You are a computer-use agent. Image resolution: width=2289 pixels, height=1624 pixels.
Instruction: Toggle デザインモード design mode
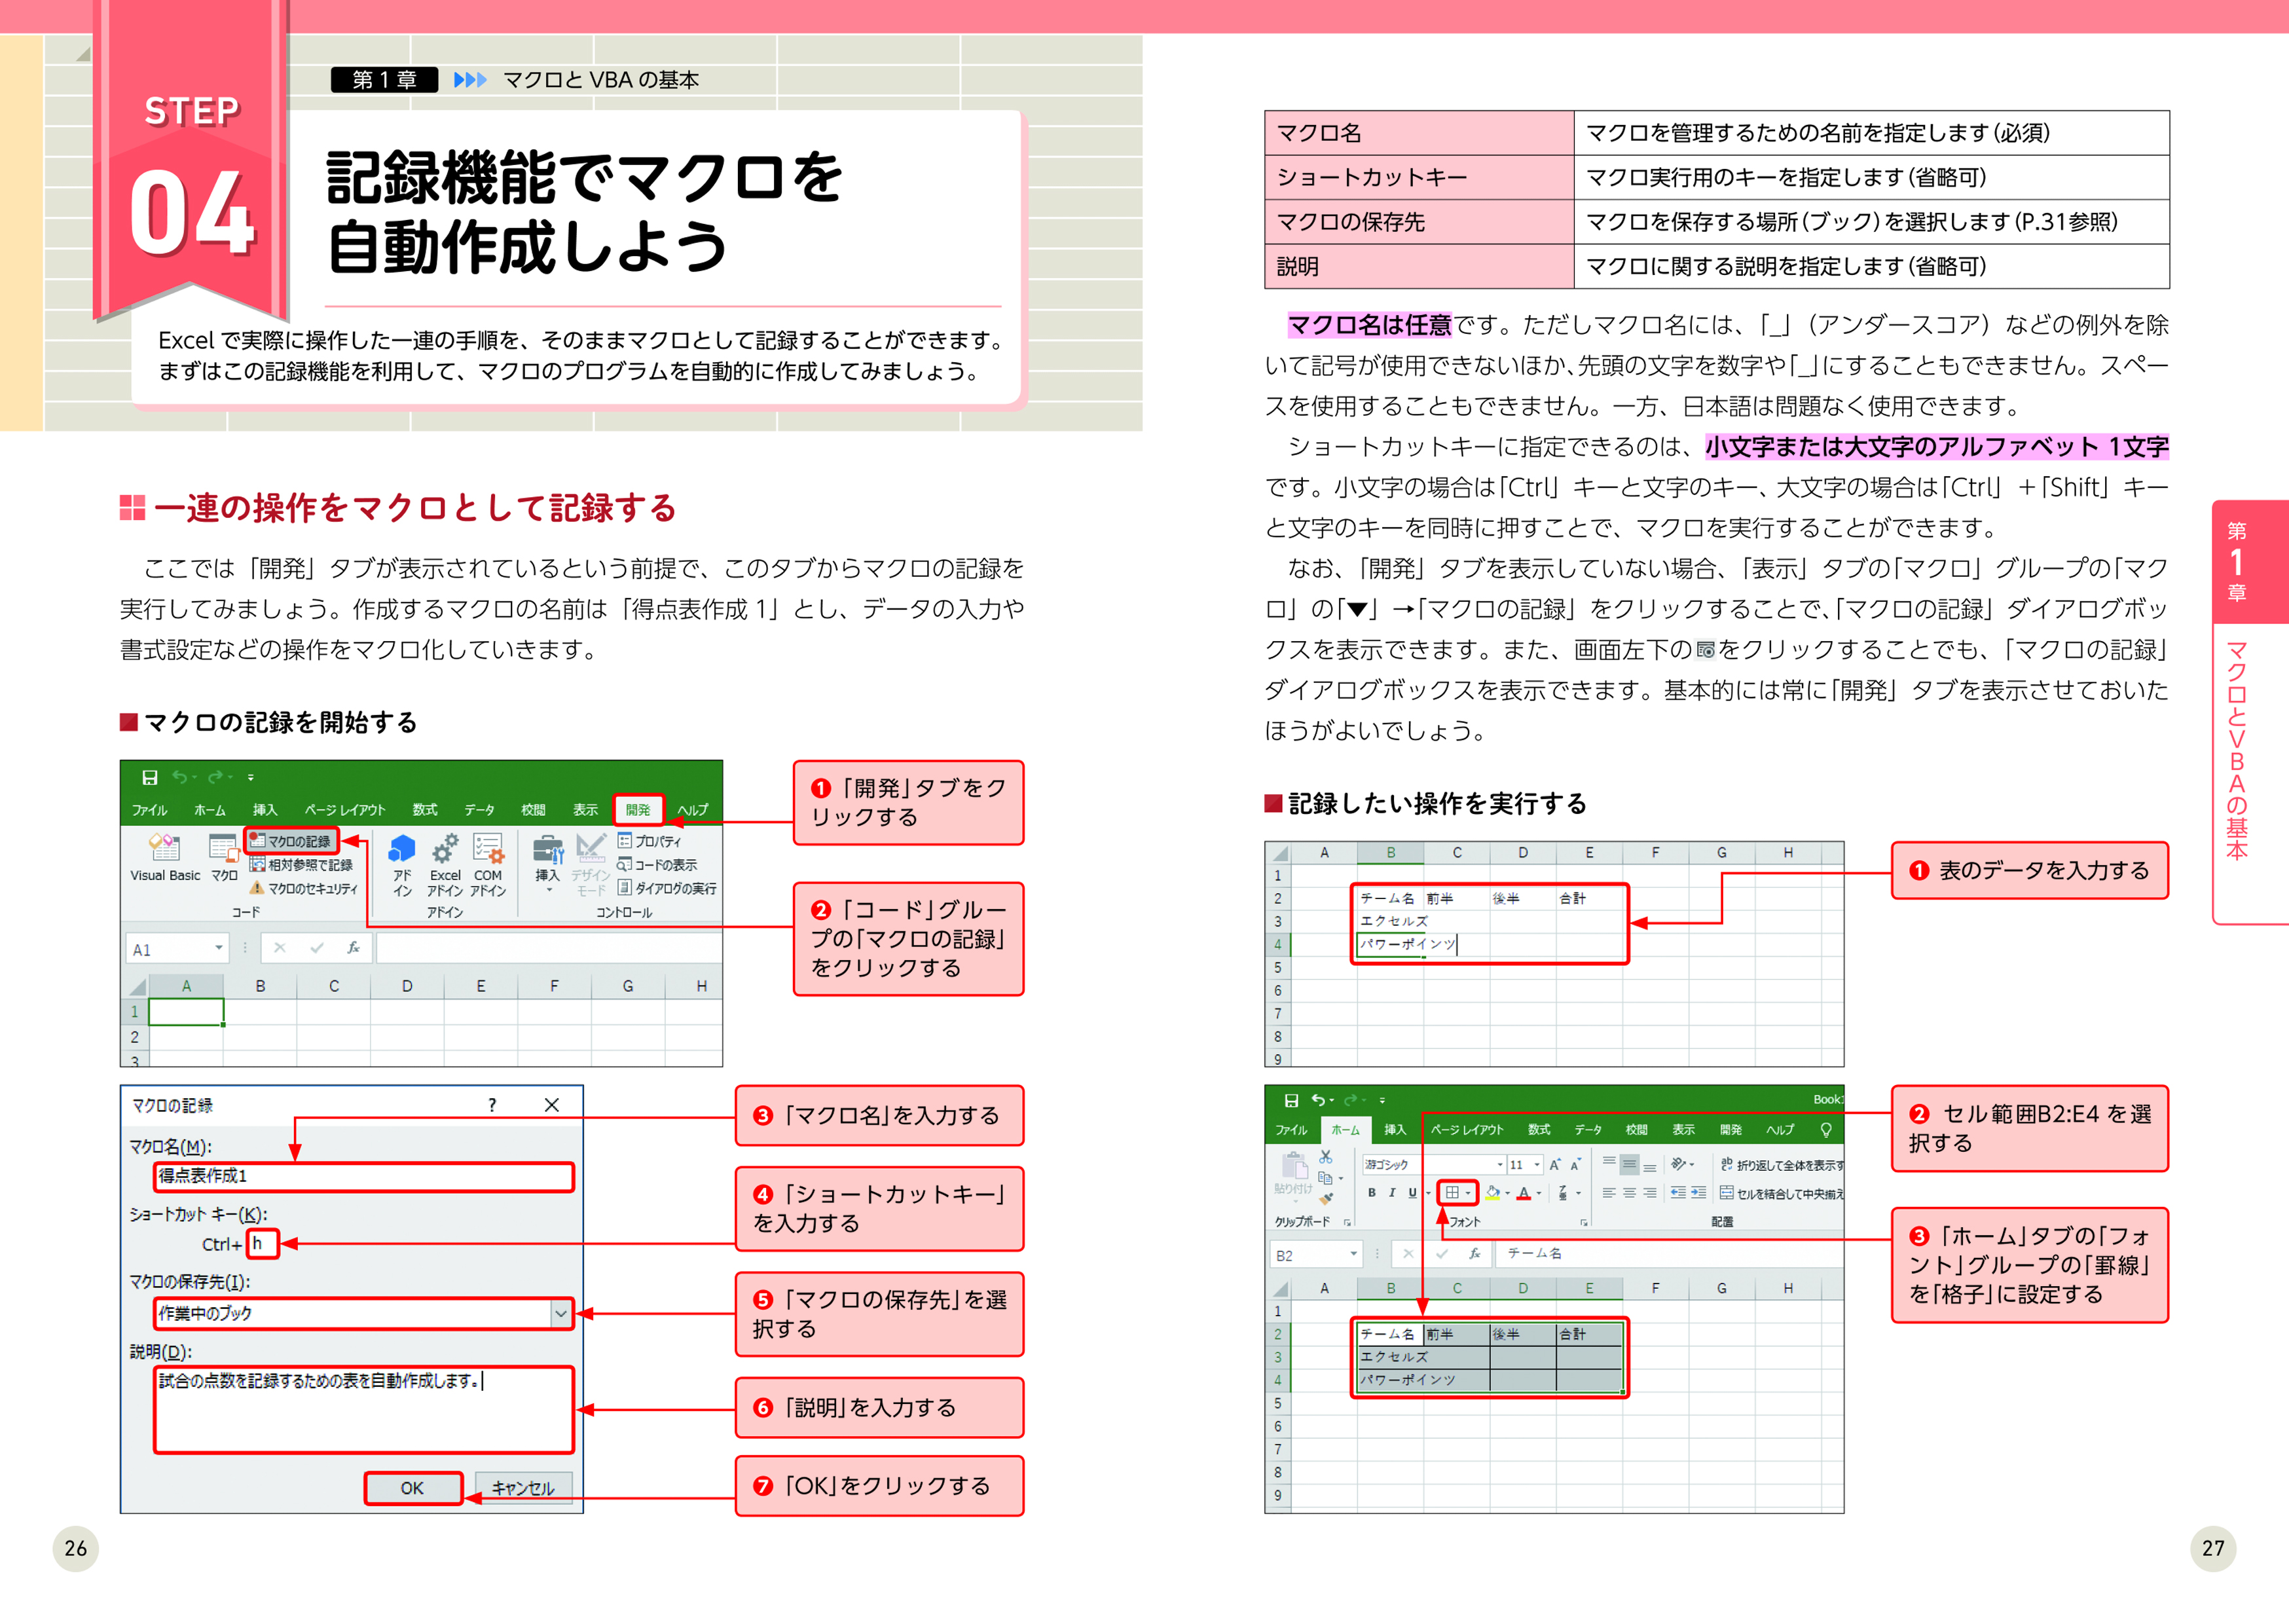(591, 865)
